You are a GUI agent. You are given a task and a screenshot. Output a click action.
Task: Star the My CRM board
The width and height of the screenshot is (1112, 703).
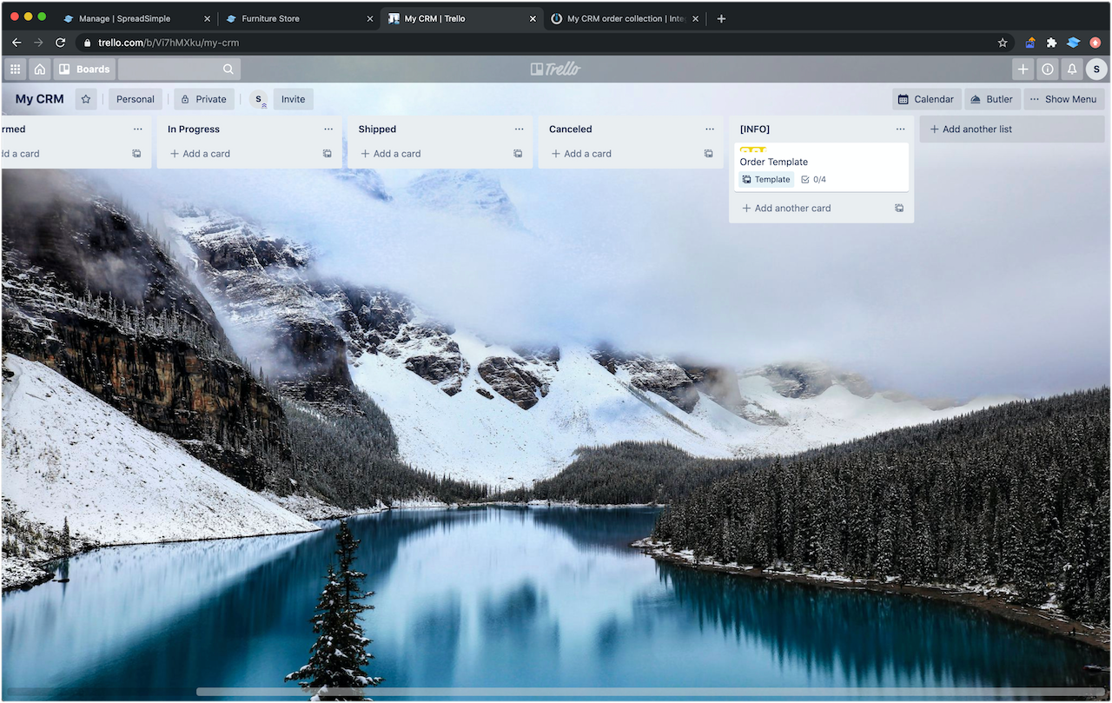point(85,99)
